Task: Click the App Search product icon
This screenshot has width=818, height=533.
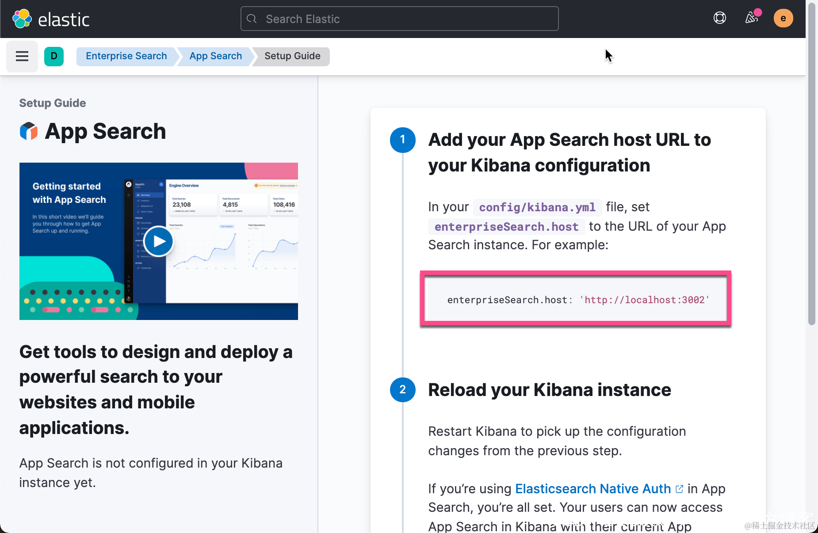Action: [x=29, y=131]
